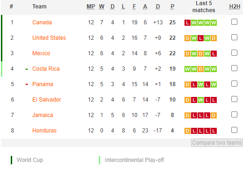Click Costa Rica's orange D match badge
The image size is (243, 169).
tap(200, 69)
